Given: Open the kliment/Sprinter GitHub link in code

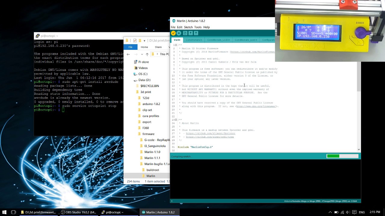Looking at the screenshot, I should click(x=211, y=133).
